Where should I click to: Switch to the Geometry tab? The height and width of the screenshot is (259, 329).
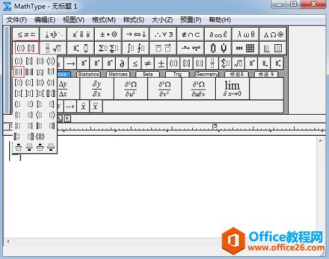coord(207,74)
